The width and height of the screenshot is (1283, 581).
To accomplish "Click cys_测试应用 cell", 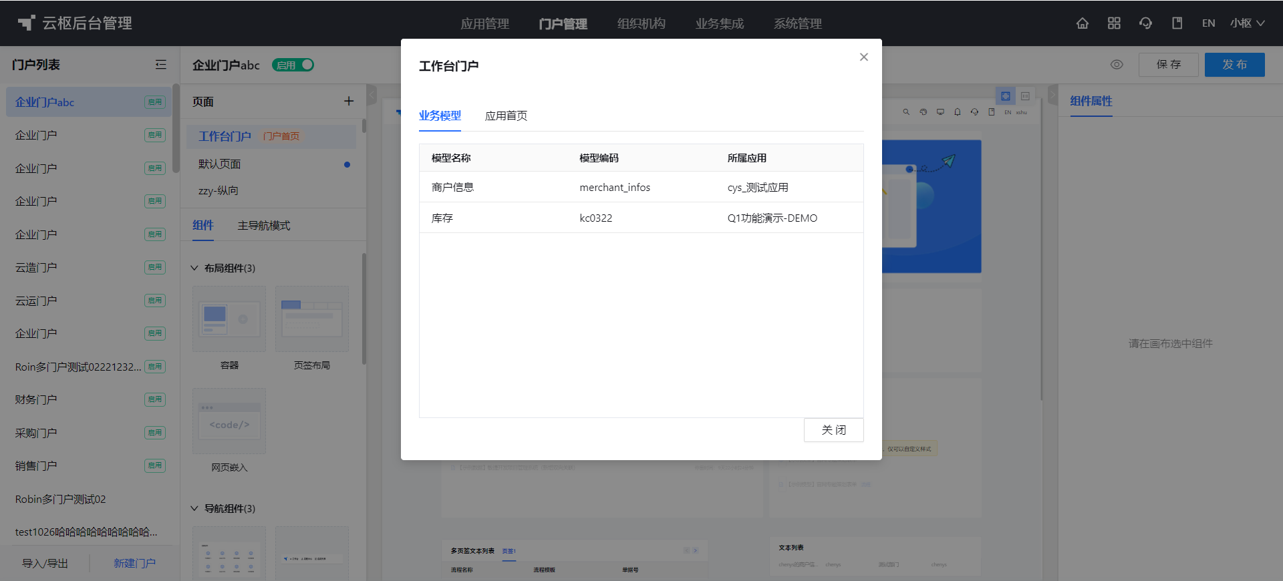I will point(758,188).
